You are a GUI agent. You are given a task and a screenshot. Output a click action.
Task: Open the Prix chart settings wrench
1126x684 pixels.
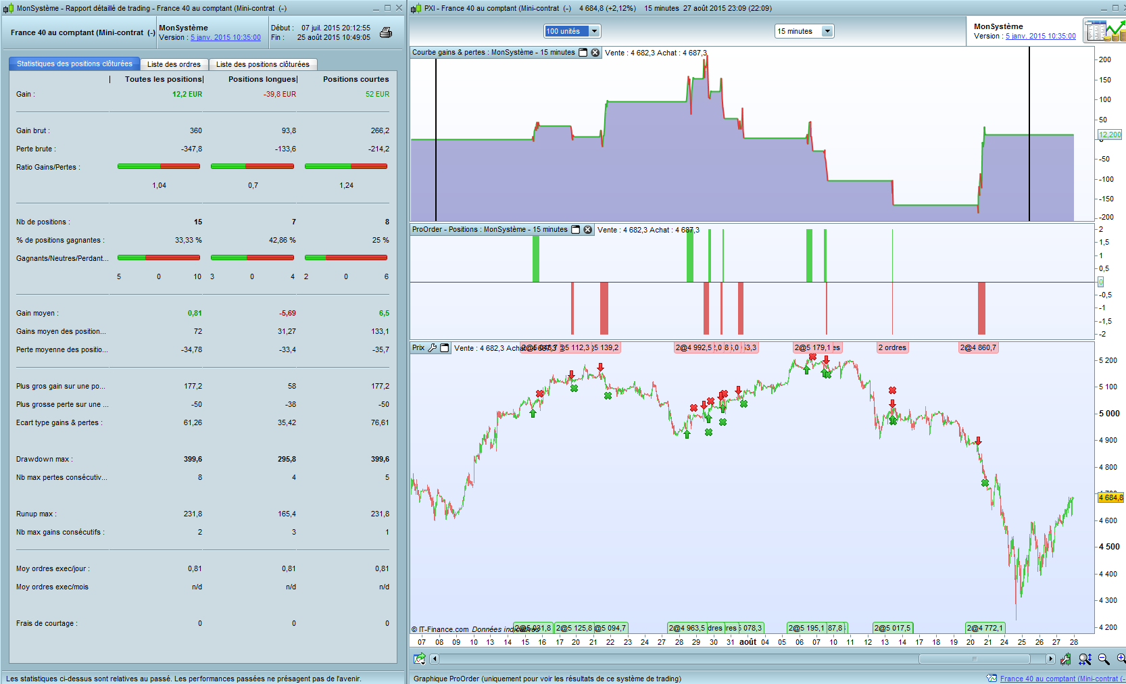click(433, 348)
